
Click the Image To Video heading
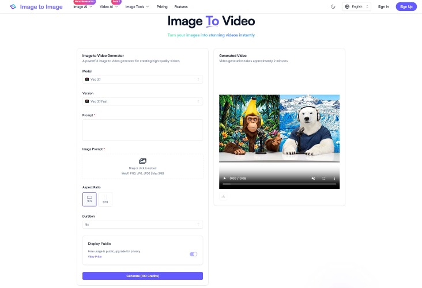tap(211, 21)
